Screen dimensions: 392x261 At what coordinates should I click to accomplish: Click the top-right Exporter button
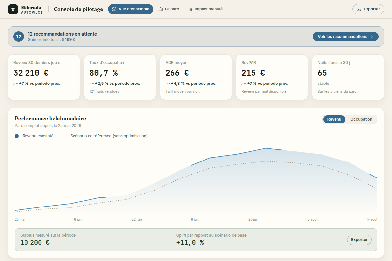(x=368, y=9)
